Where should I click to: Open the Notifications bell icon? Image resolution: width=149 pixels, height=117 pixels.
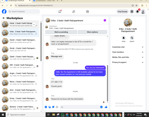(137, 12)
